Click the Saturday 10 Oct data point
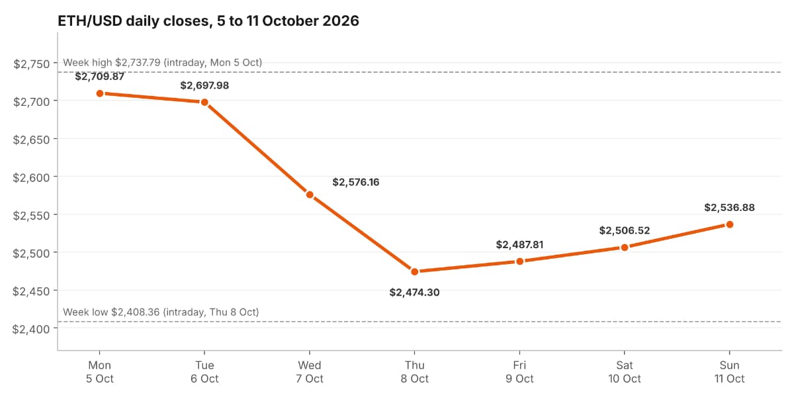The image size is (794, 397). (x=625, y=247)
